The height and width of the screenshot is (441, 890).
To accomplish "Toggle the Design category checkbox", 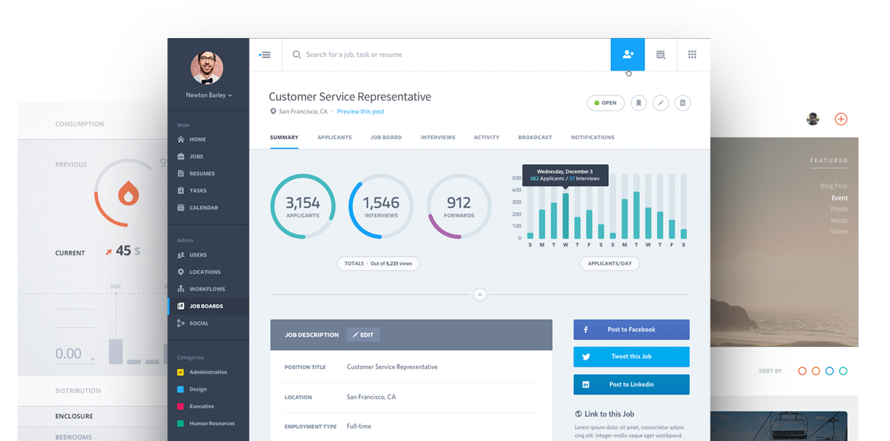I will 180,389.
